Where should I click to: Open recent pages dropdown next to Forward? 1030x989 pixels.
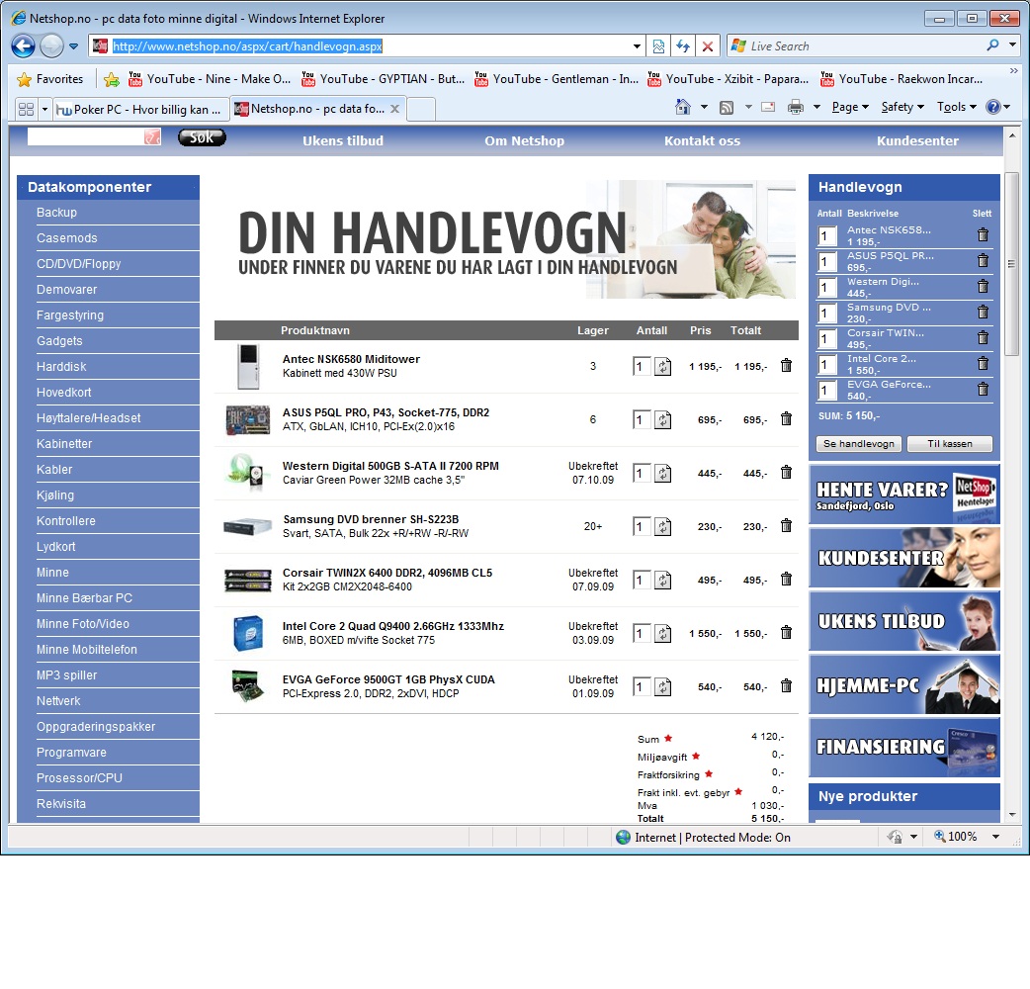click(73, 46)
